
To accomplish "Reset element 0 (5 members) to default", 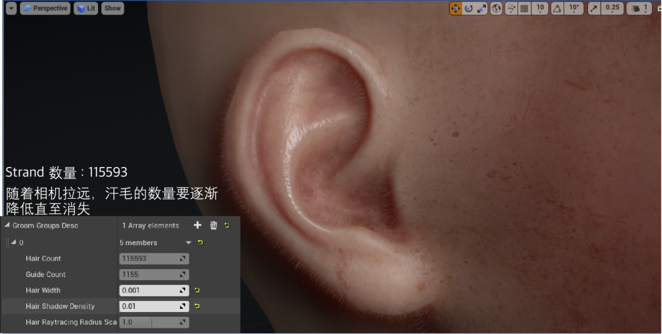I will coord(200,243).
